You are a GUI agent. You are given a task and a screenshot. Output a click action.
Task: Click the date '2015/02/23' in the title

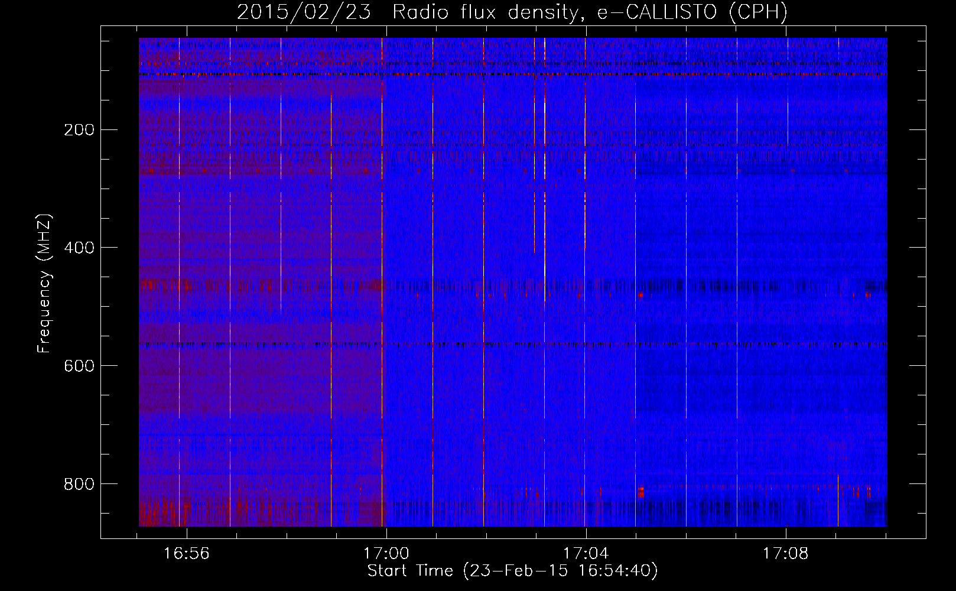coord(304,12)
